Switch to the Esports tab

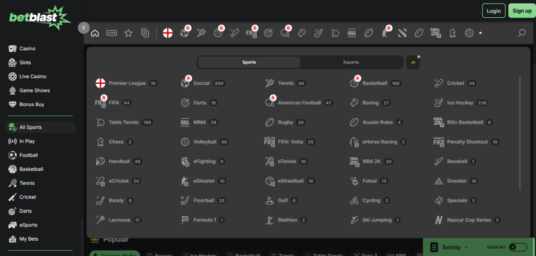coord(351,62)
